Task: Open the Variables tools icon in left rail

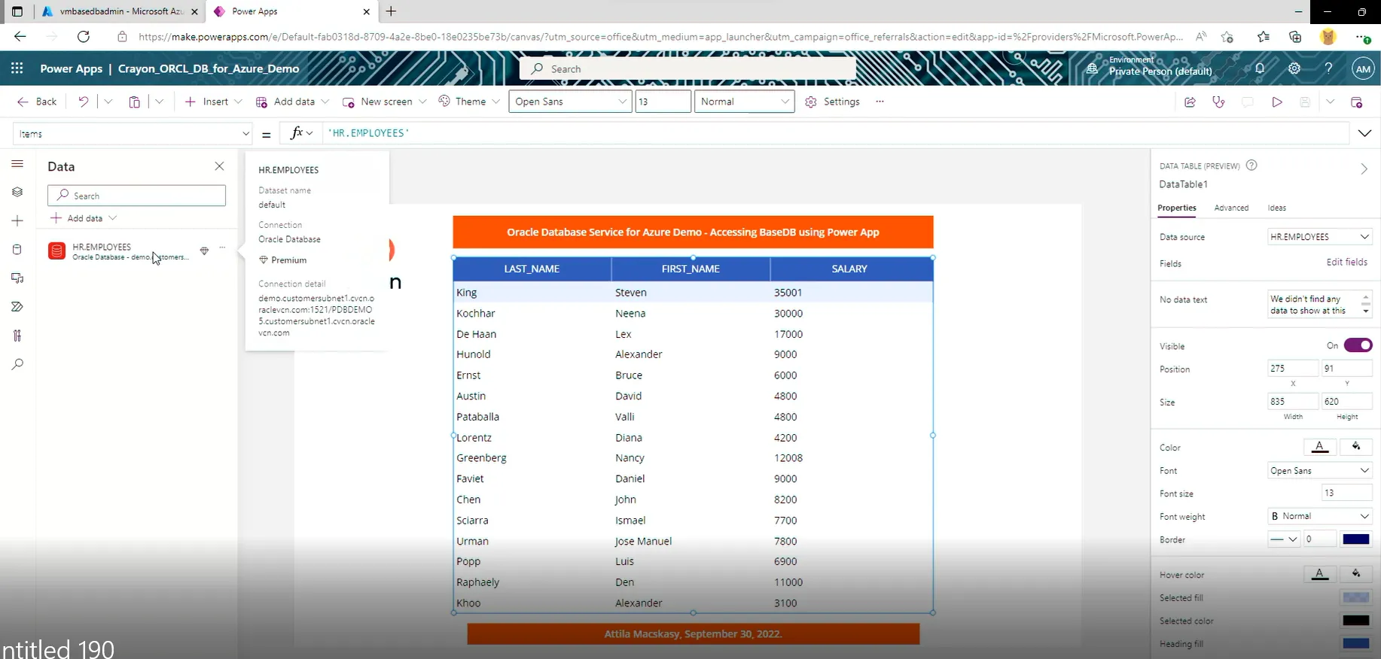Action: click(x=17, y=336)
